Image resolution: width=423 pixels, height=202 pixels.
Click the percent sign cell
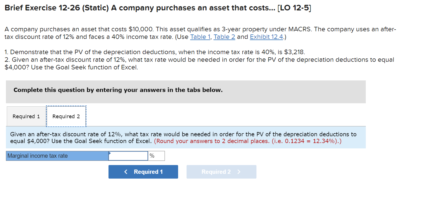156,155
